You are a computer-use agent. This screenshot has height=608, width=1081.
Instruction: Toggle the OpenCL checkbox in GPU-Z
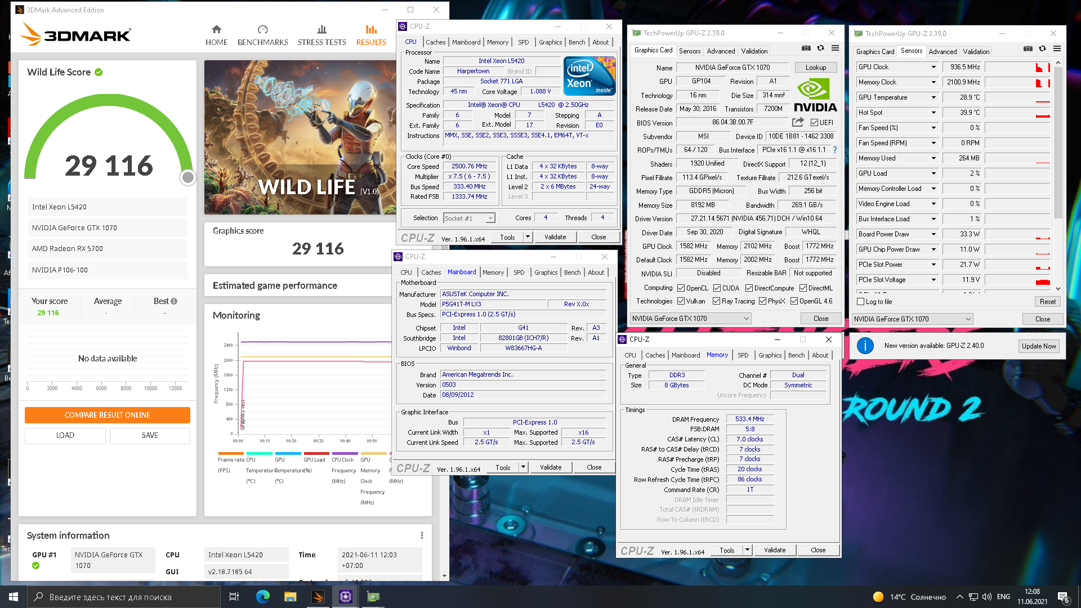coord(681,288)
